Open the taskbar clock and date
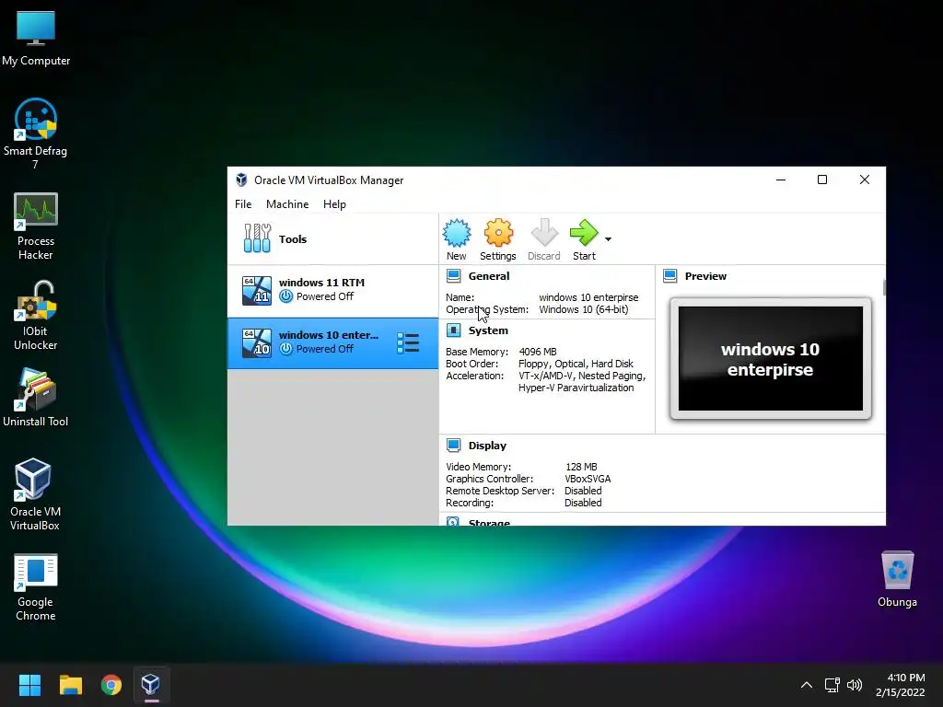This screenshot has width=943, height=707. (x=901, y=685)
